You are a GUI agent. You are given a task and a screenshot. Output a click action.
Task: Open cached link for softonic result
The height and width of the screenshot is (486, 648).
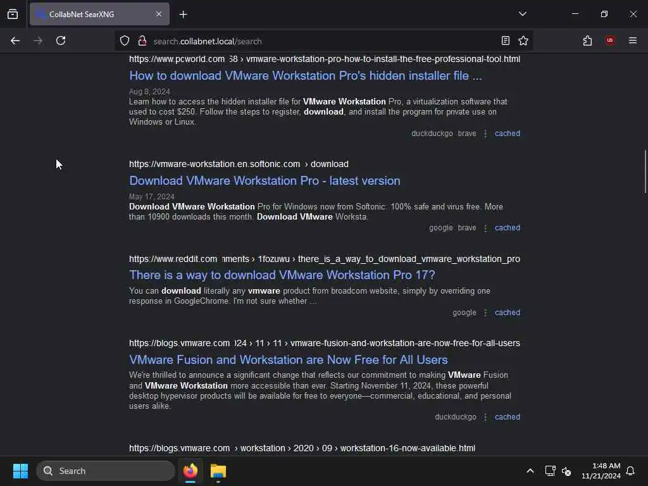pos(508,228)
